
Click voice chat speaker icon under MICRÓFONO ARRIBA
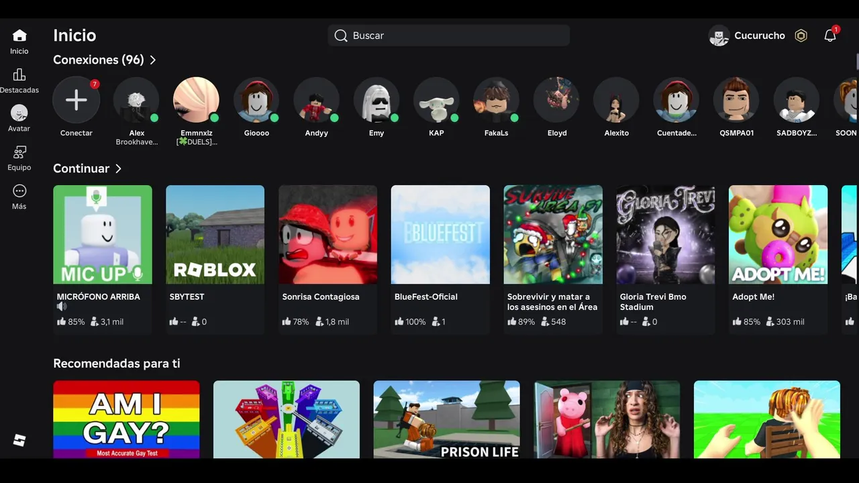pos(62,307)
